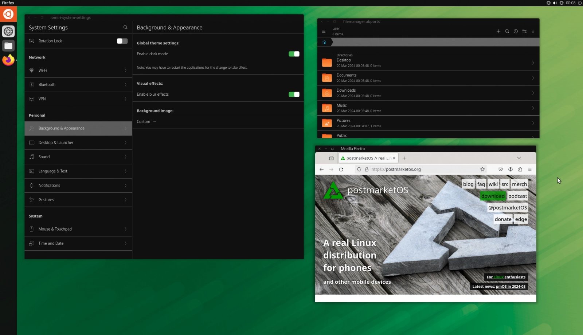Turn off blur effects switch
The image size is (583, 335).
point(294,94)
